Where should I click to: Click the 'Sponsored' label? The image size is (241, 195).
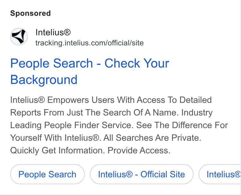(x=30, y=13)
